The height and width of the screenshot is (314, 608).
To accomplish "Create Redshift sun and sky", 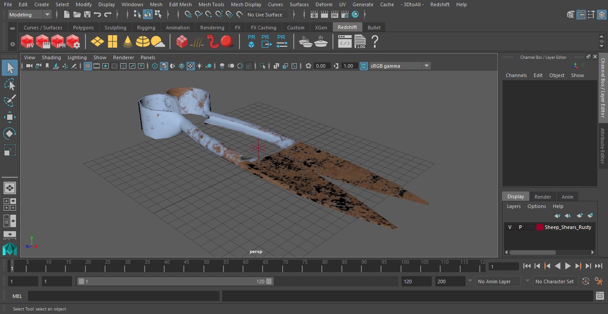I will tap(158, 42).
